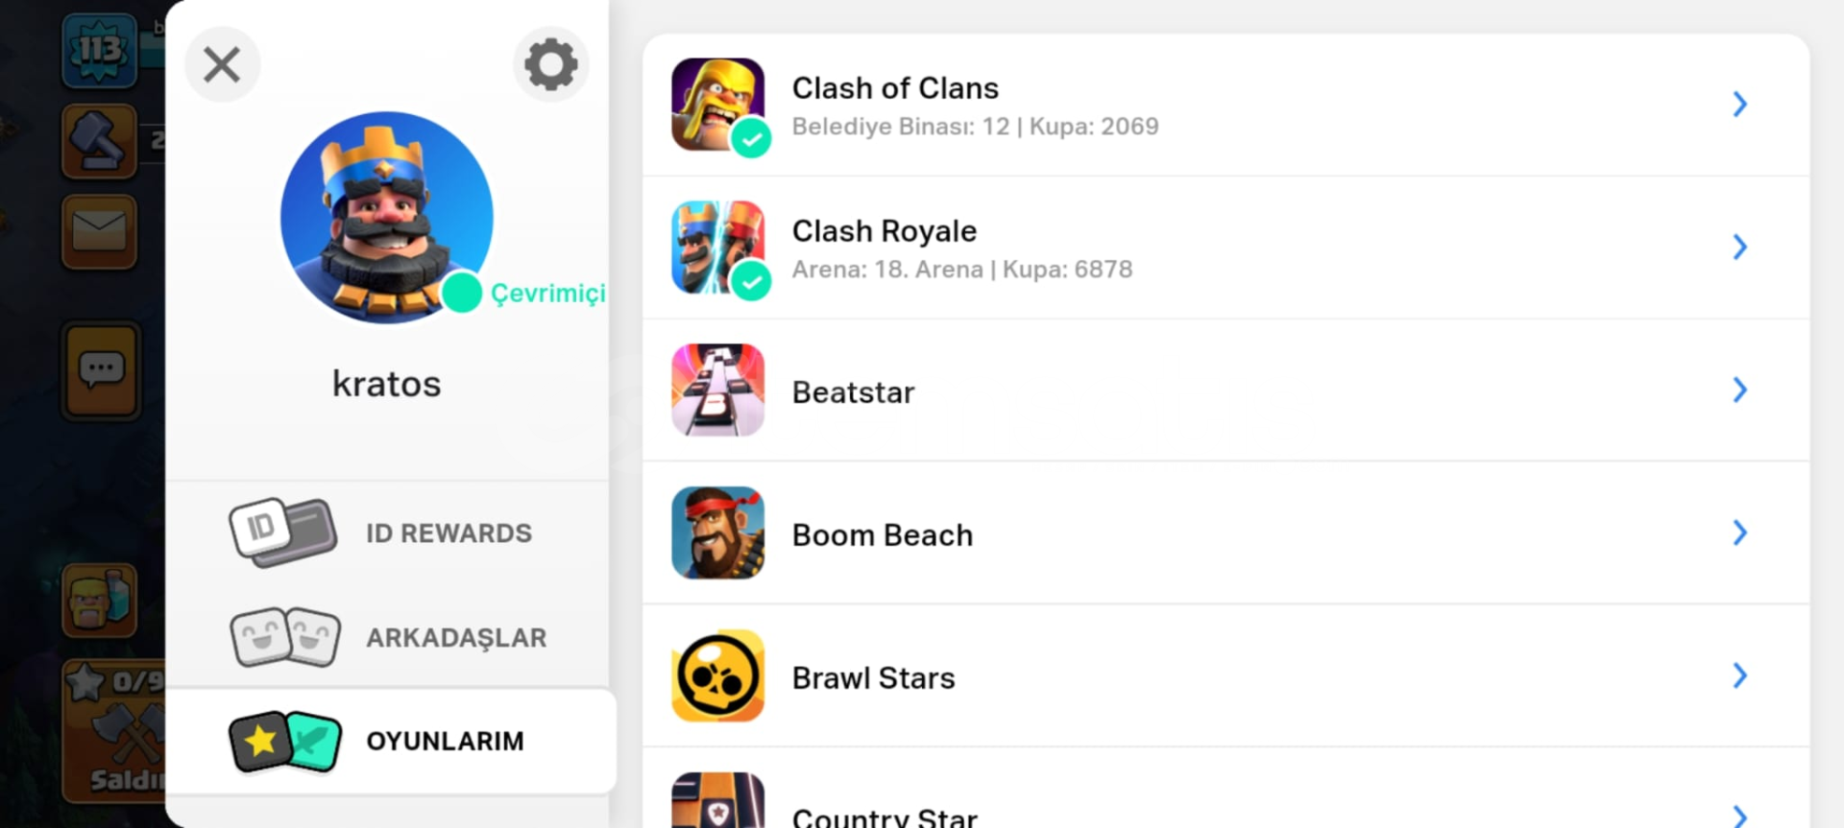Tap the Country Star game icon
This screenshot has width=1844, height=828.
coord(718,800)
